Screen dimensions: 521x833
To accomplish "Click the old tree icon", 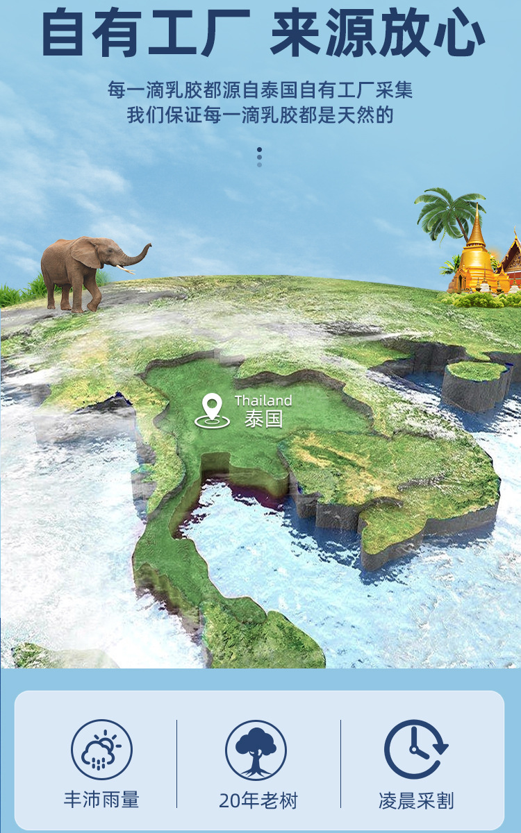I will tap(256, 750).
